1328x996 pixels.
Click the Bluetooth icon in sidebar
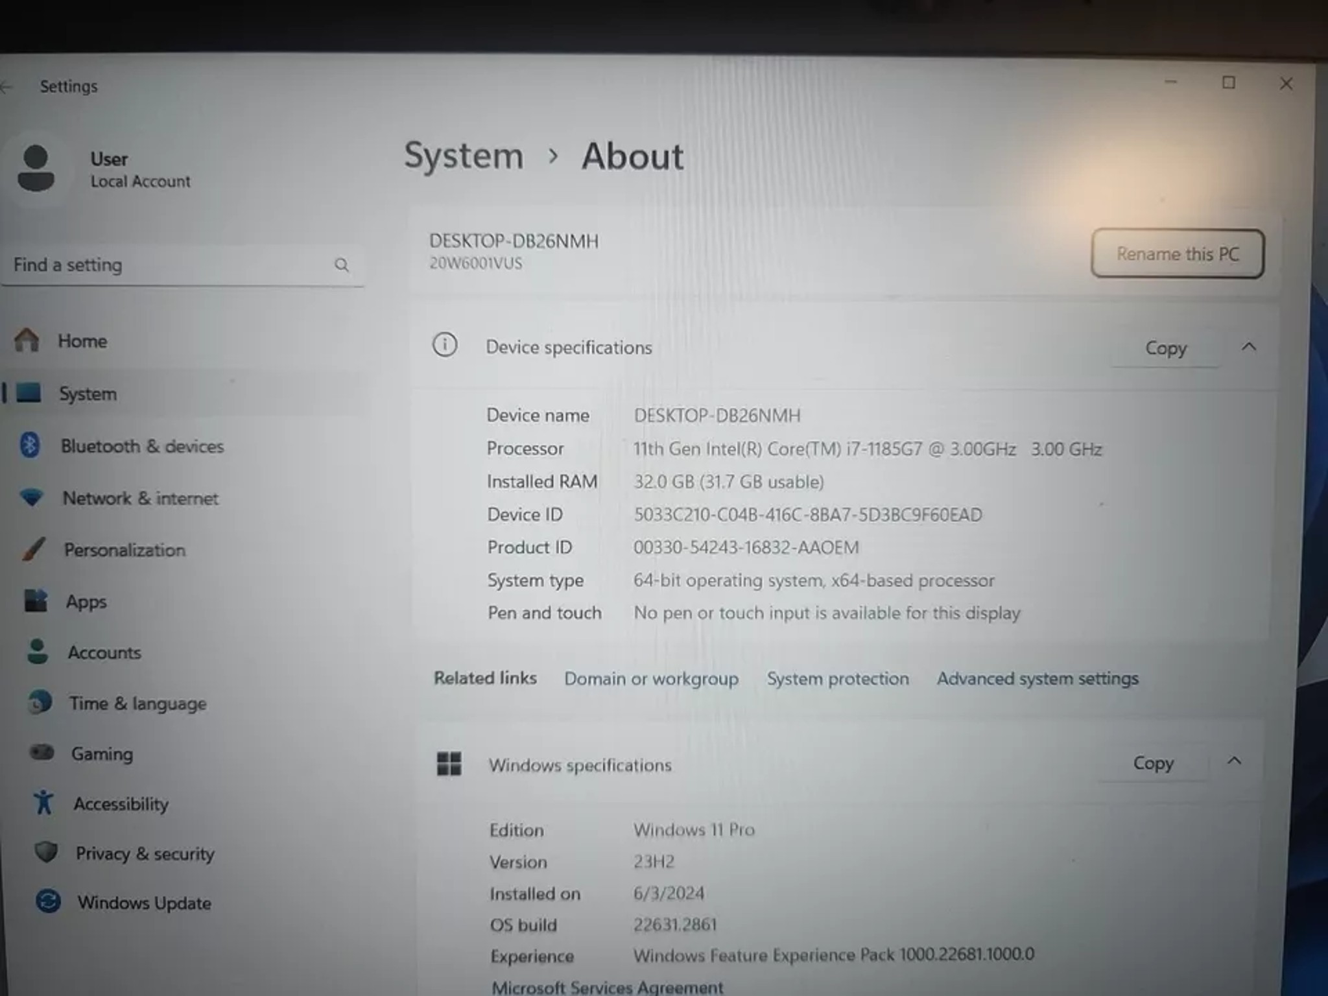30,445
